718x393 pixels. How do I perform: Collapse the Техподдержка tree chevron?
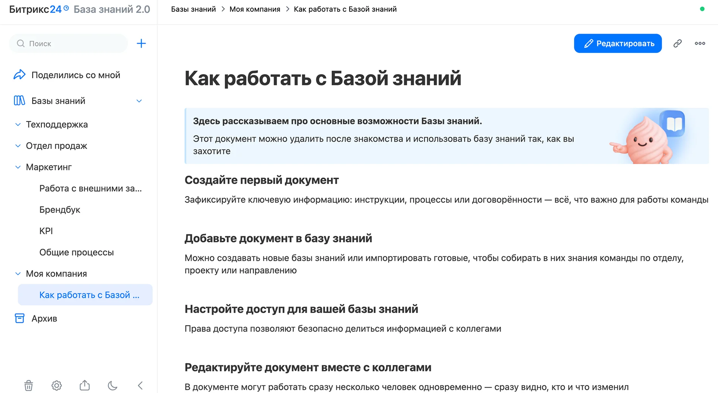18,124
